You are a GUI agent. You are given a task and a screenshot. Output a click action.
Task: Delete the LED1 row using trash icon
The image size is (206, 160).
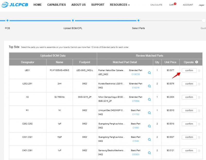tap(199, 71)
